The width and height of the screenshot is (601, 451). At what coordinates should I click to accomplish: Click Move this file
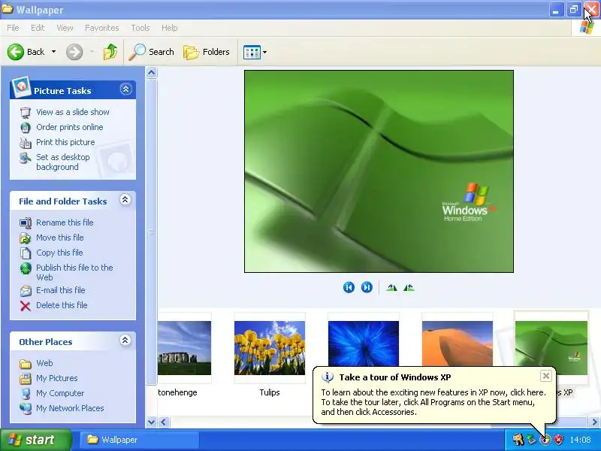pyautogui.click(x=60, y=238)
